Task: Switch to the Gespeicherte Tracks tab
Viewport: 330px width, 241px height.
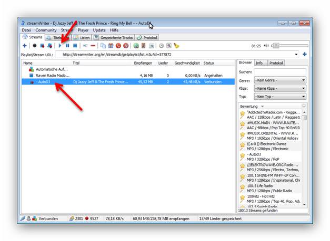Action: pyautogui.click(x=114, y=38)
